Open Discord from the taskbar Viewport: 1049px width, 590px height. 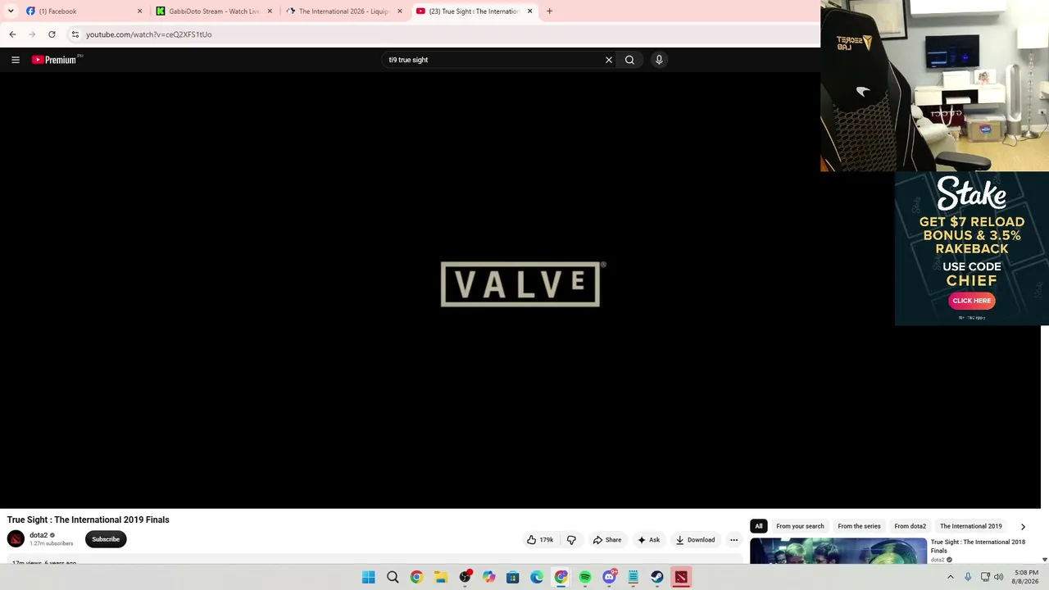pyautogui.click(x=609, y=577)
